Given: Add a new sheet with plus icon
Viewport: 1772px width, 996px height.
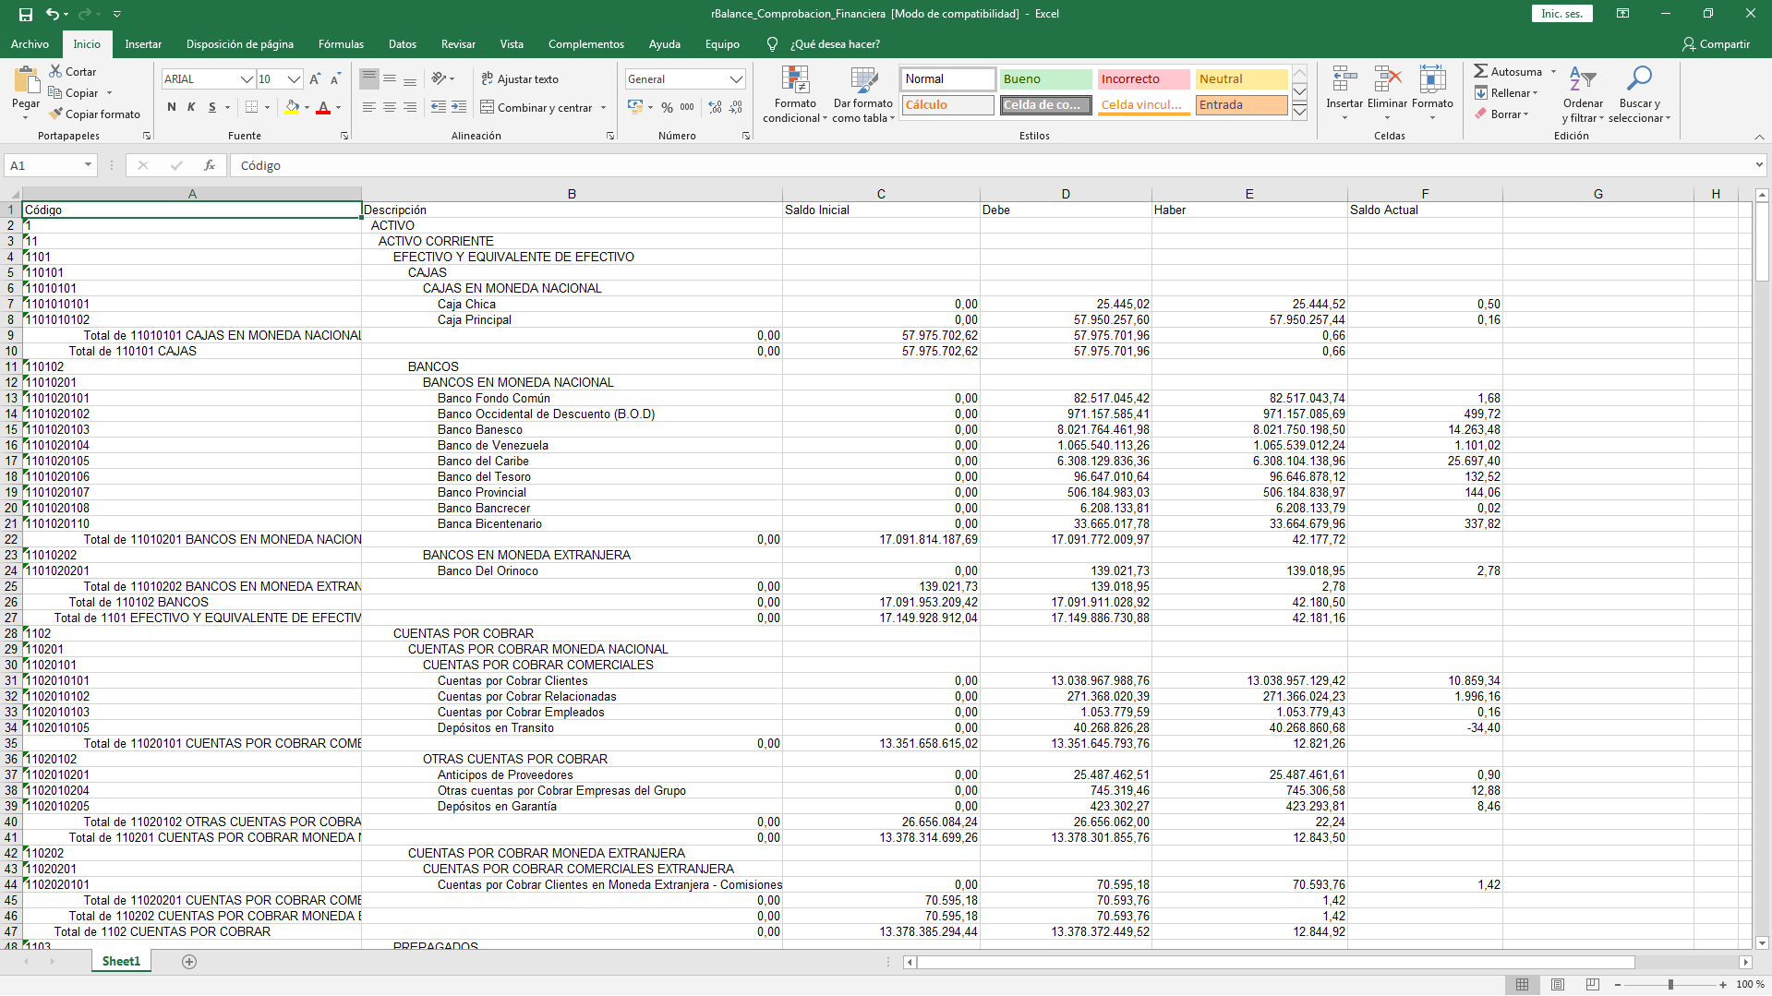Looking at the screenshot, I should click(x=189, y=962).
